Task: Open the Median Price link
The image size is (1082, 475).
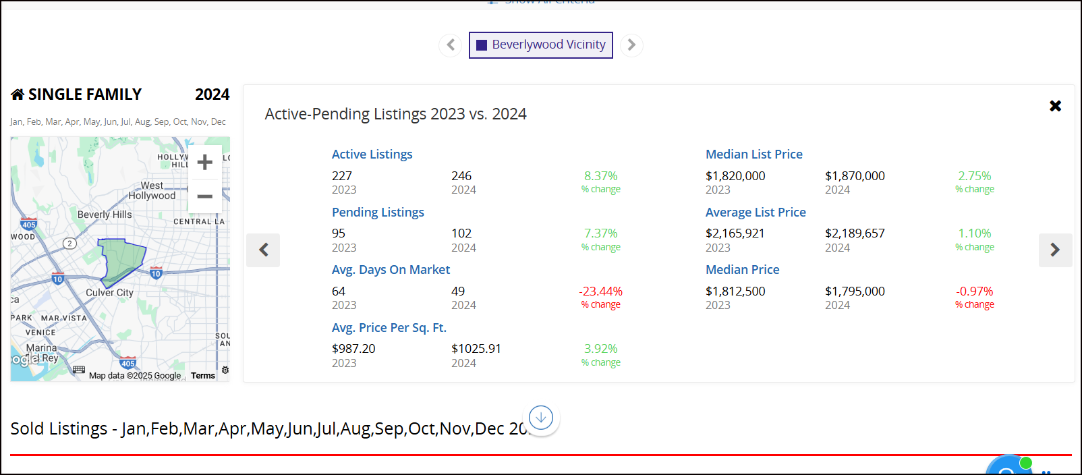Action: point(742,270)
